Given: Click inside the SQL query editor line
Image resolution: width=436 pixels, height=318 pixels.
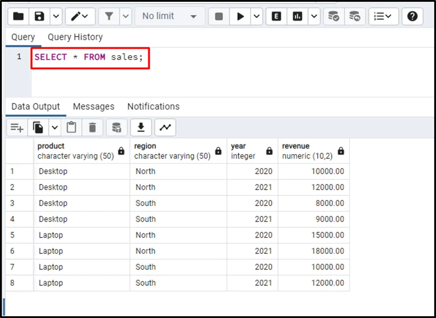Looking at the screenshot, I should [x=222, y=57].
